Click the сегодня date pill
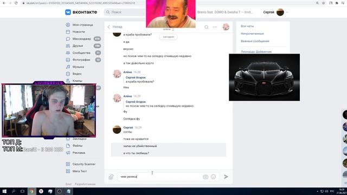This screenshot has width=347, height=195. 169,37
